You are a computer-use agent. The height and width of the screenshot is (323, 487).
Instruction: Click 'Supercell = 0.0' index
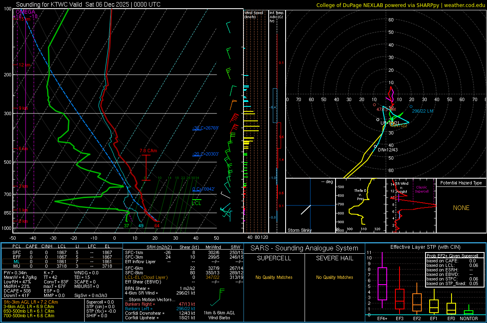point(100,302)
